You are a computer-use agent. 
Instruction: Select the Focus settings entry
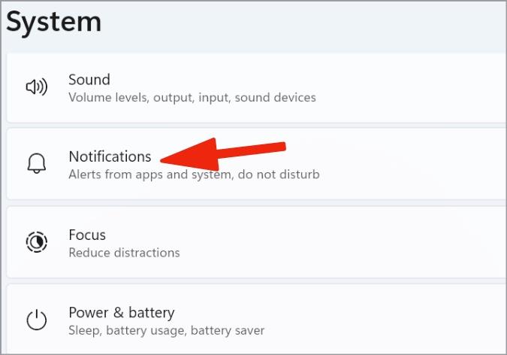click(87, 235)
